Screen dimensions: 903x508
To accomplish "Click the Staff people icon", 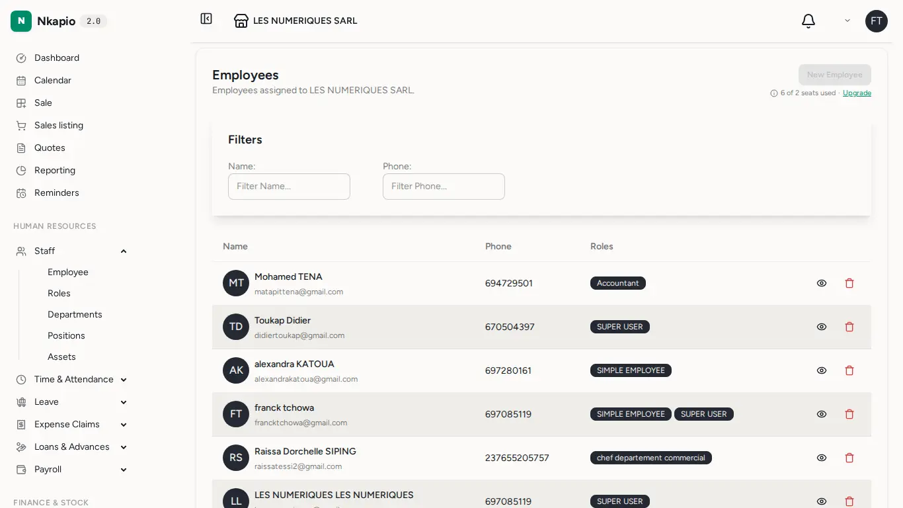I will (x=21, y=251).
